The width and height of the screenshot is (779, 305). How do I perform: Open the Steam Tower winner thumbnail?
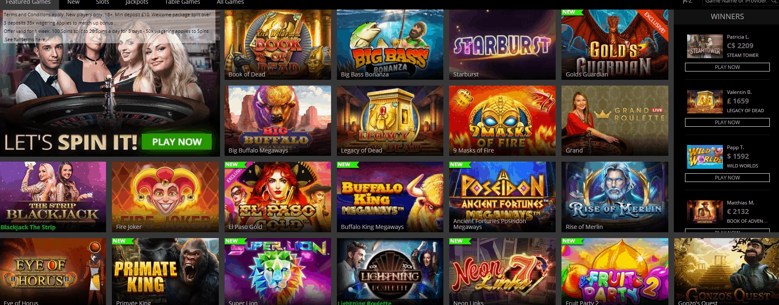705,46
